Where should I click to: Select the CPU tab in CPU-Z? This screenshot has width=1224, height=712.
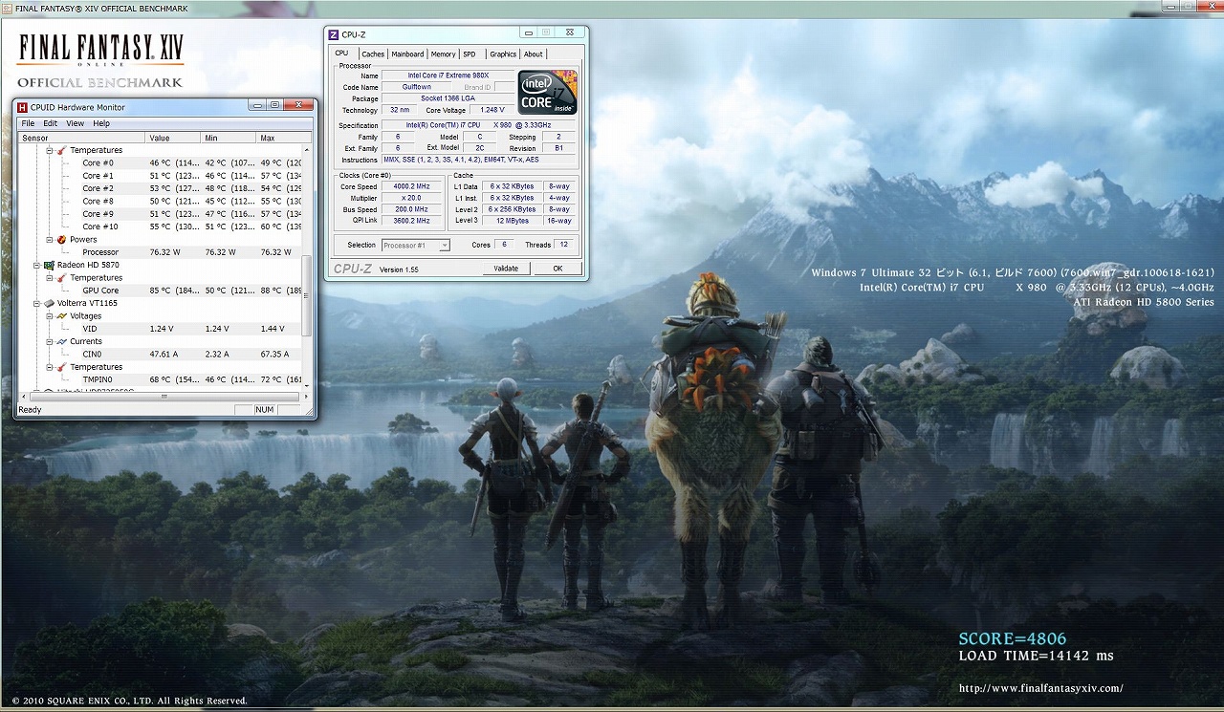(x=341, y=54)
